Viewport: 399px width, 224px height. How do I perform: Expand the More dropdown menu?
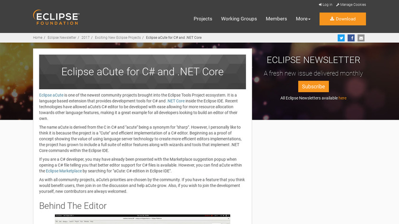303,19
